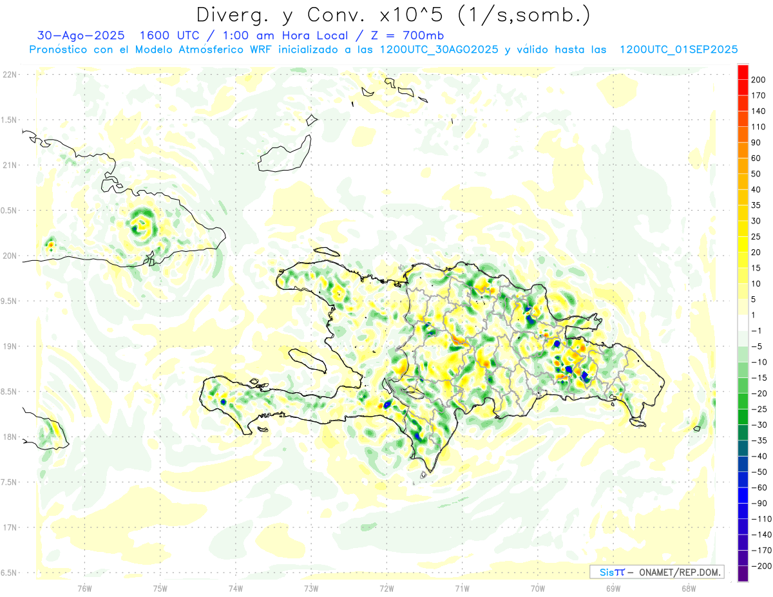Viewport: 773px width, 597px height.
Task: Click the 'SisTT – ONAMET/REP.DOM.' credit box
Action: [x=656, y=572]
